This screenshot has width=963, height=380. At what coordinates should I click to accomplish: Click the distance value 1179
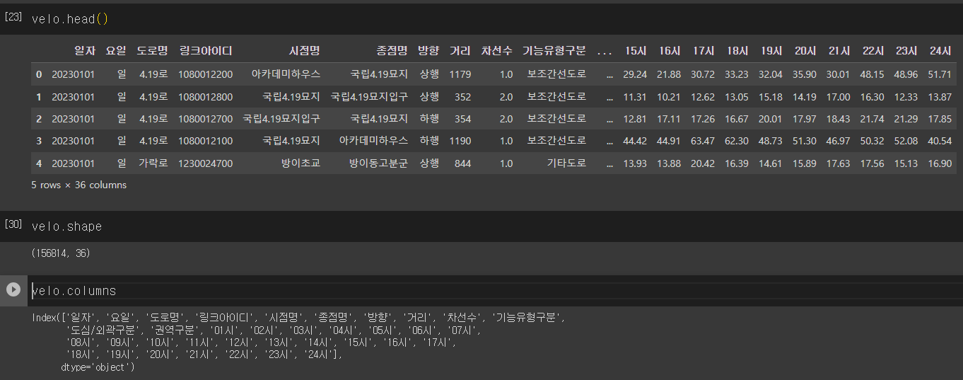point(460,74)
